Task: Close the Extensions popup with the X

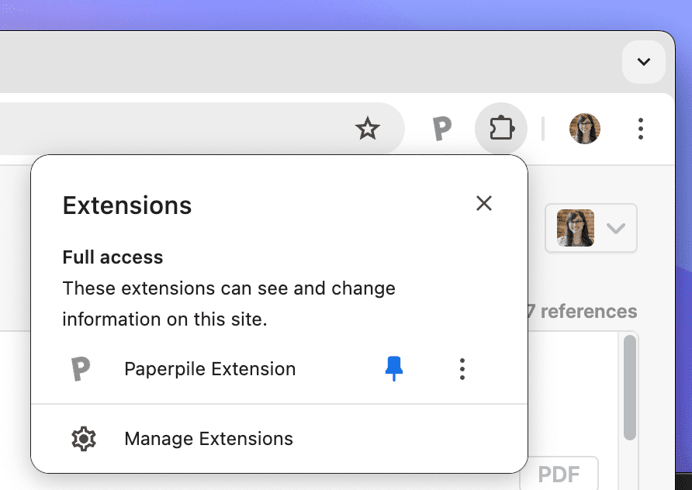Action: (484, 203)
